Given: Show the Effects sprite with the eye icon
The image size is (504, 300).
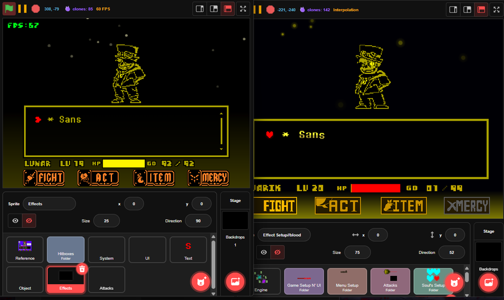Looking at the screenshot, I should (15, 220).
